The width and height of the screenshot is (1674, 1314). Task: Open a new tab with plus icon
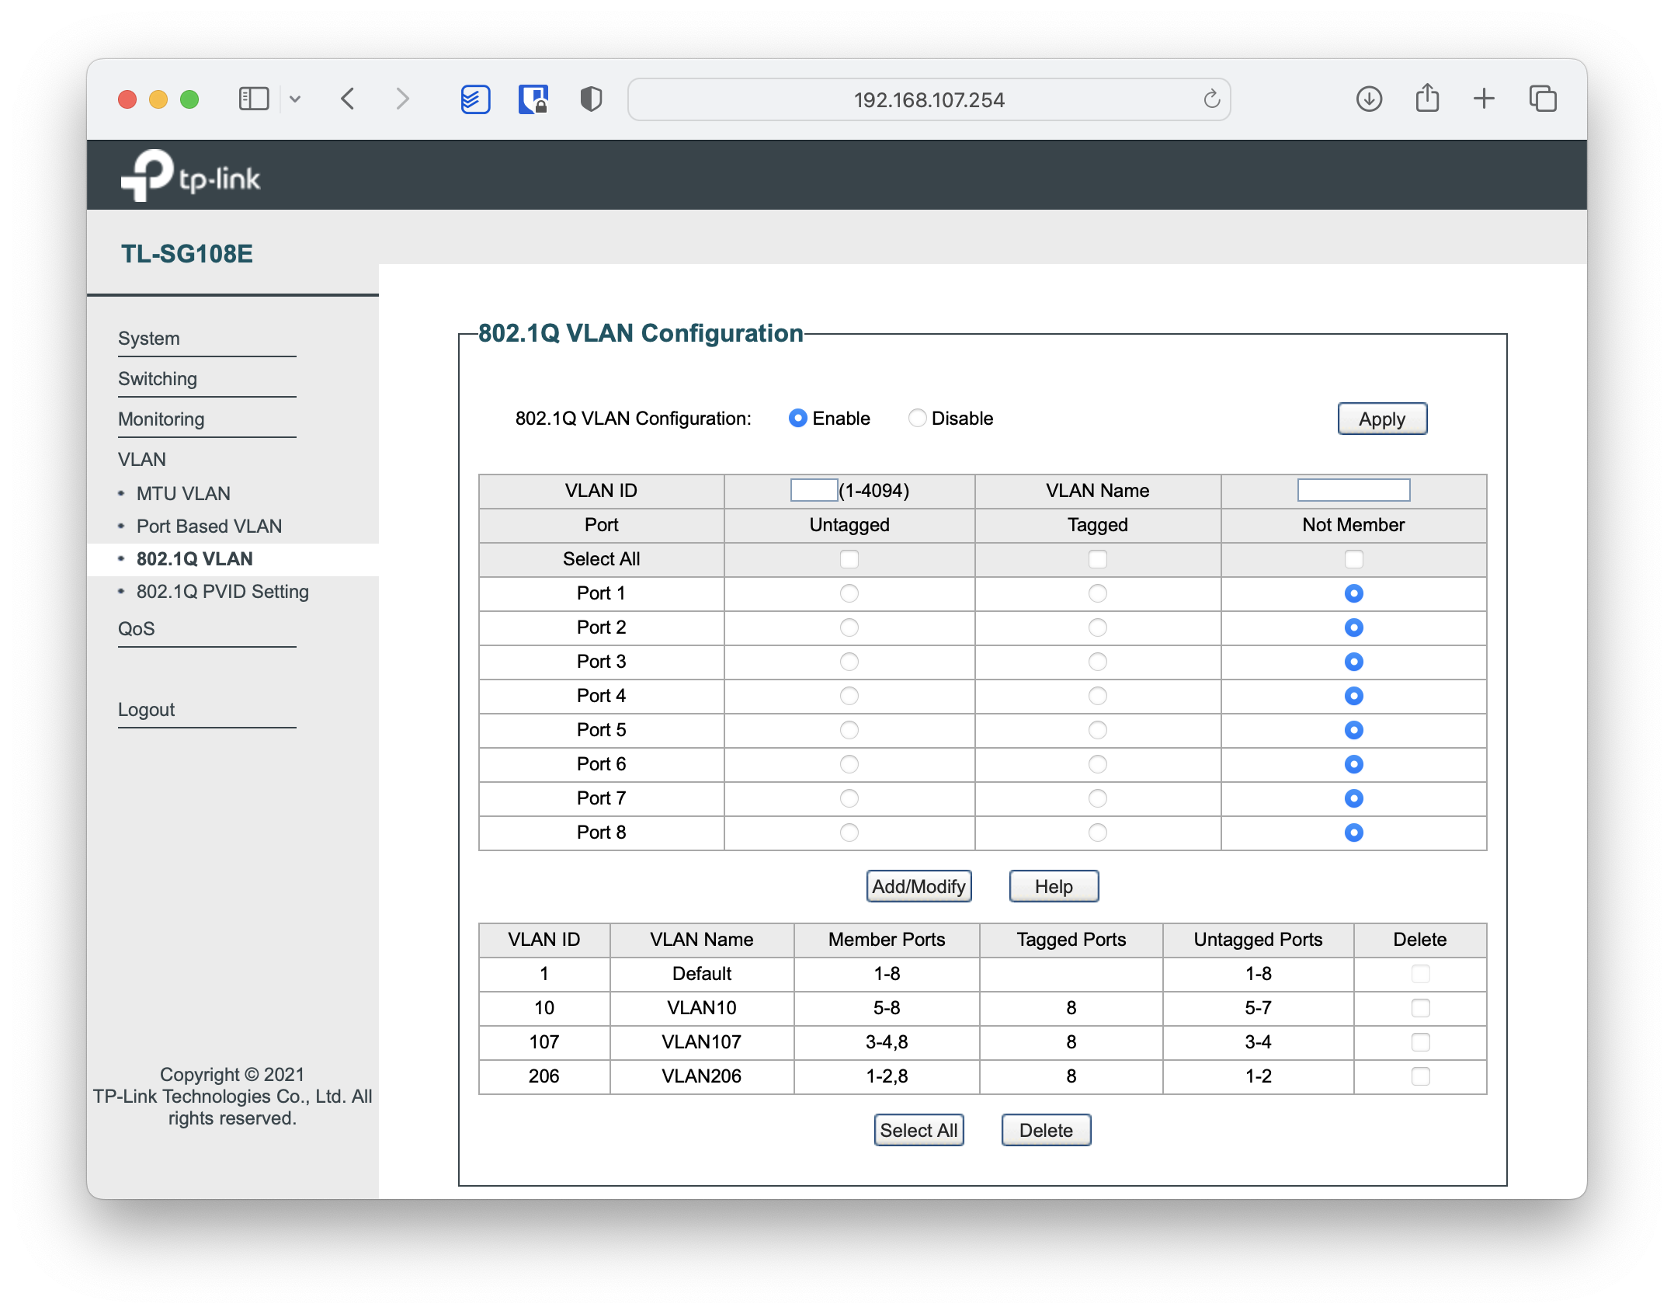click(x=1484, y=99)
